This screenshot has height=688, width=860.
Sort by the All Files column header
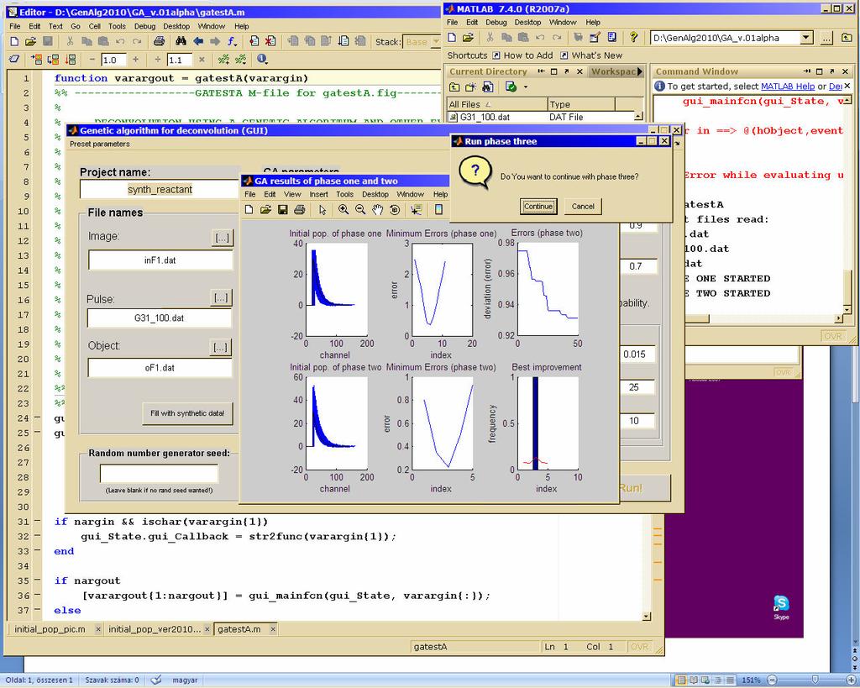pyautogui.click(x=497, y=104)
